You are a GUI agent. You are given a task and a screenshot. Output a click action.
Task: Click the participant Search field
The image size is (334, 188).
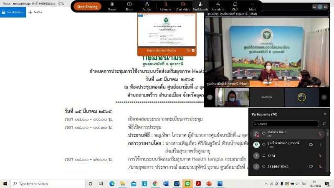pyautogui.click(x=285, y=124)
